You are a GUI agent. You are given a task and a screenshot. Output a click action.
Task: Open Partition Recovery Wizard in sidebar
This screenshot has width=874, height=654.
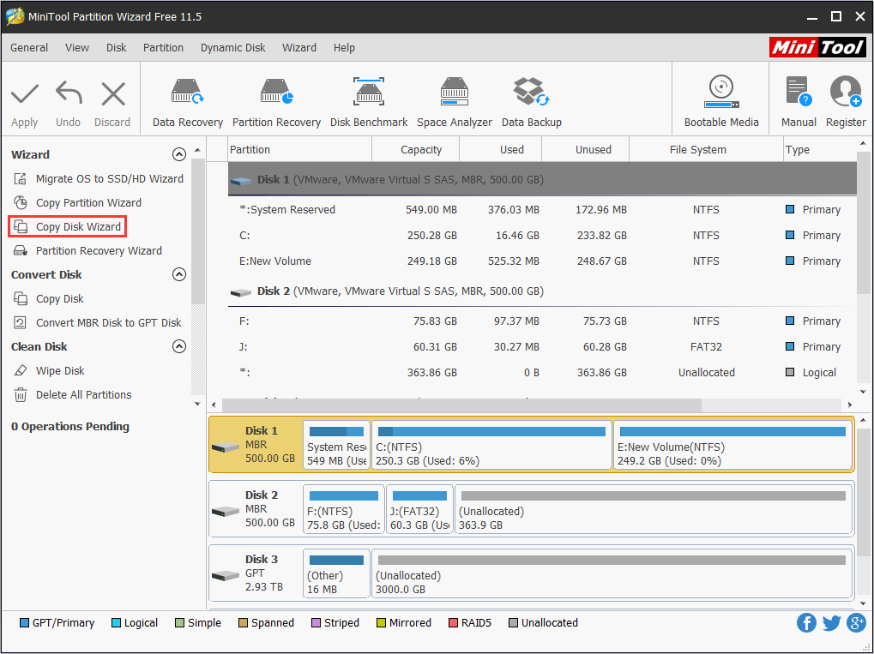click(87, 250)
